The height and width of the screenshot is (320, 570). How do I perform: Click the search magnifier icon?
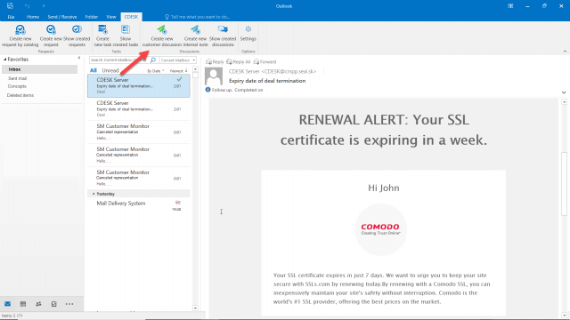(153, 60)
